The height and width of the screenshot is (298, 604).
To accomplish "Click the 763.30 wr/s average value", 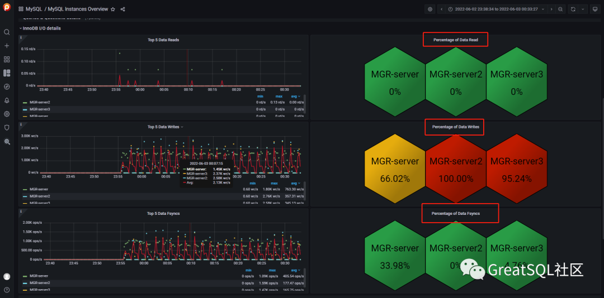I will click(x=295, y=189).
